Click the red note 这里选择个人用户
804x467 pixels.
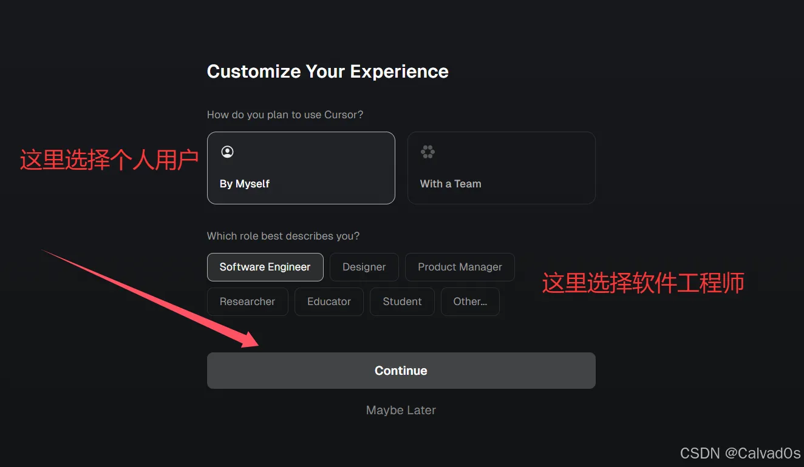109,160
